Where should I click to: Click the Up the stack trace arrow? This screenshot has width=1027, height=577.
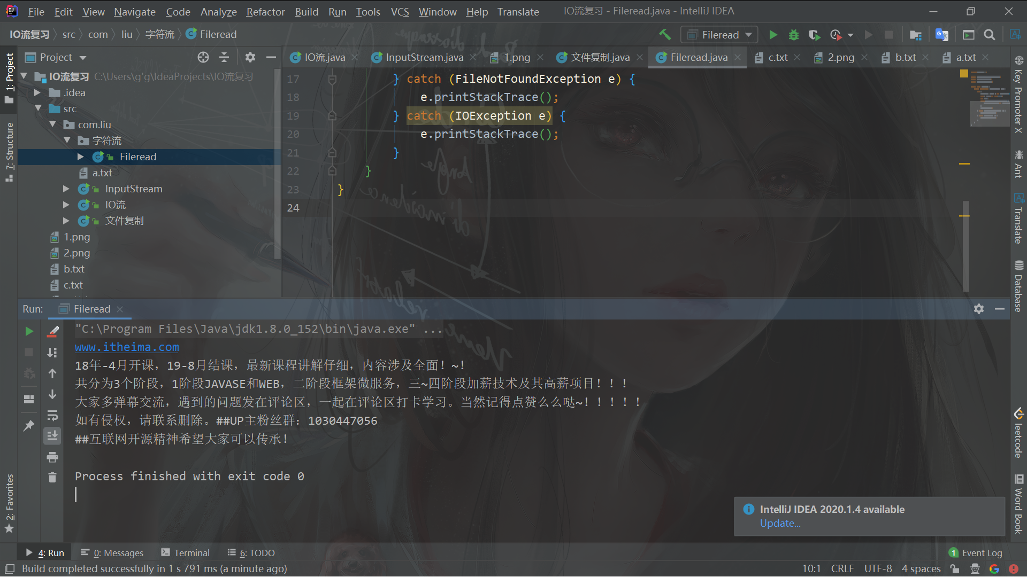point(52,373)
